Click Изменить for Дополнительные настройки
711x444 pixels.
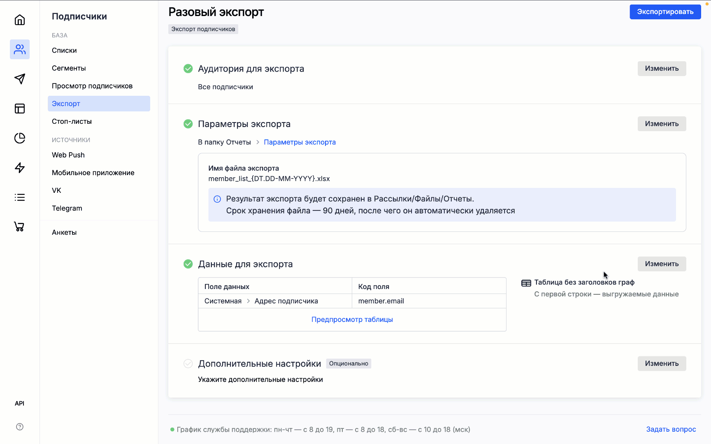click(662, 363)
